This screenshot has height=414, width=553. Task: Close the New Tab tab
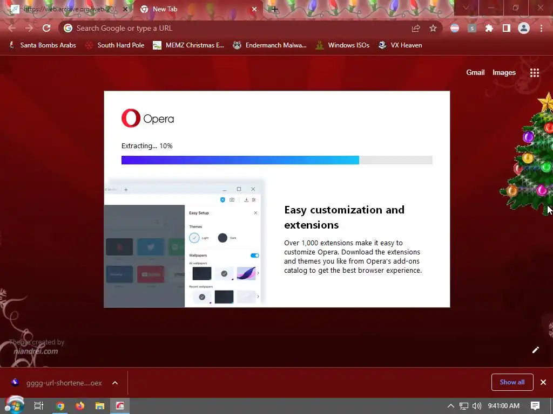[x=254, y=9]
